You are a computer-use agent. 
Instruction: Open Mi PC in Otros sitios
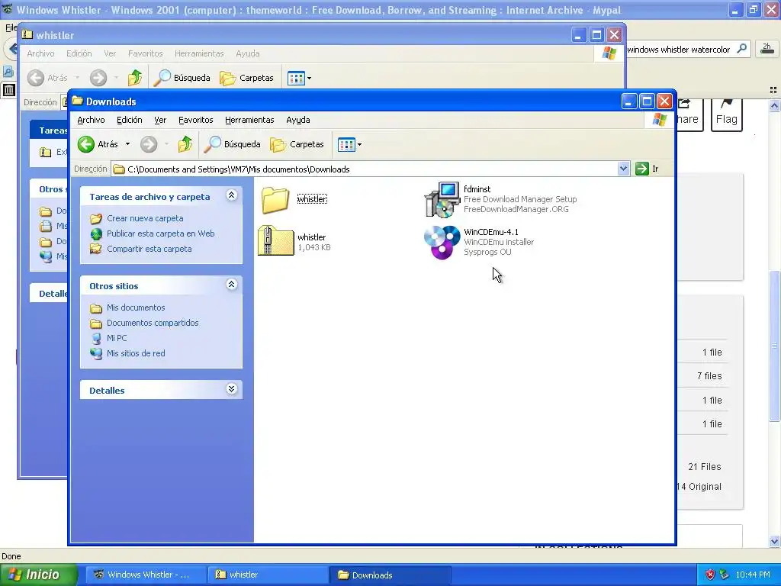(x=117, y=338)
